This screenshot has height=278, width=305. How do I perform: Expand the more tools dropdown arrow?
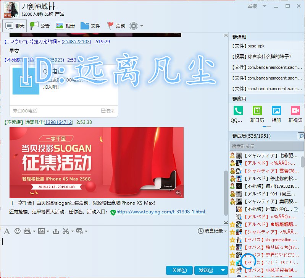86,231
